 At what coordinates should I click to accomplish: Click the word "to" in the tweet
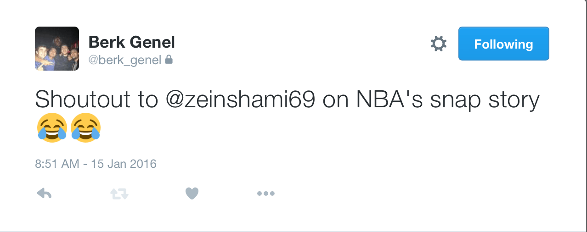pos(148,100)
